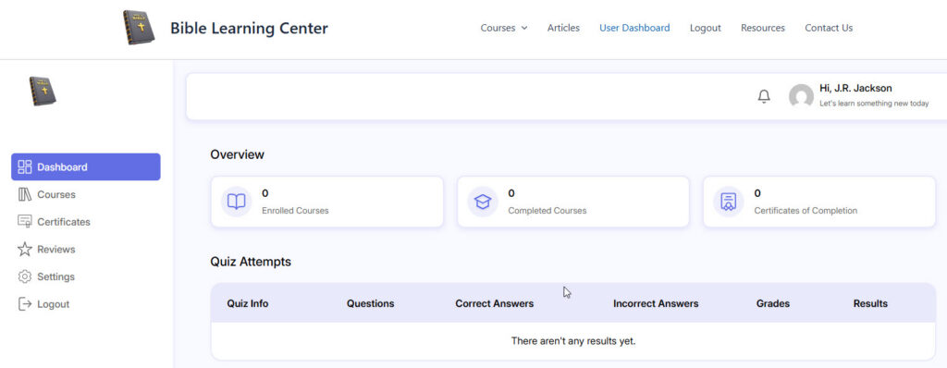Screen dimensions: 947x368
Task: Select Dashboard in the sidebar
Action: coord(86,166)
